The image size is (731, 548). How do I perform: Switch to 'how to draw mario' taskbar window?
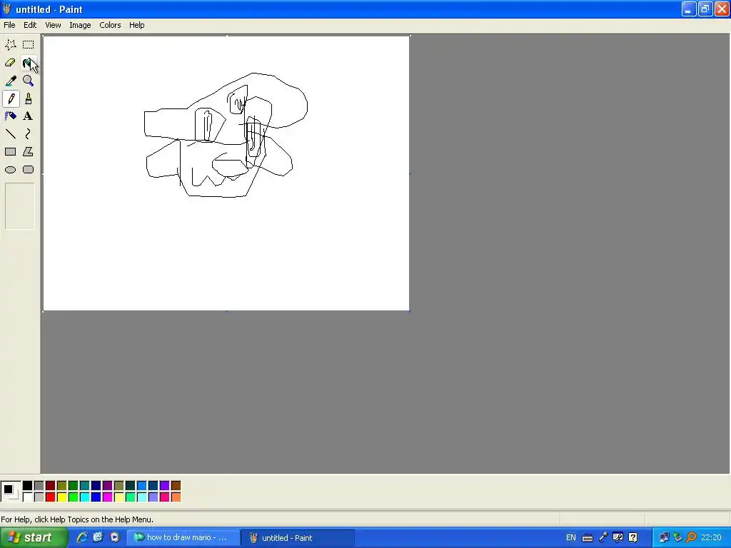coord(183,538)
